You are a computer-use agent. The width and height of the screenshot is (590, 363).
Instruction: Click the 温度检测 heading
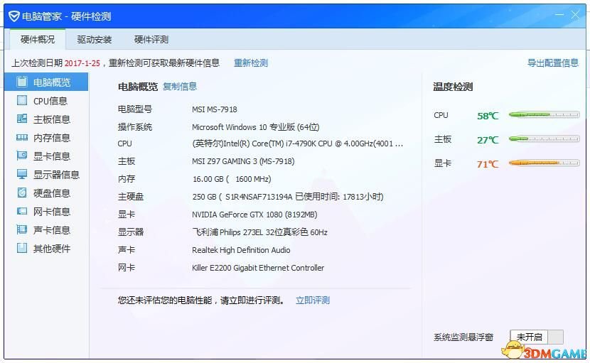point(453,87)
